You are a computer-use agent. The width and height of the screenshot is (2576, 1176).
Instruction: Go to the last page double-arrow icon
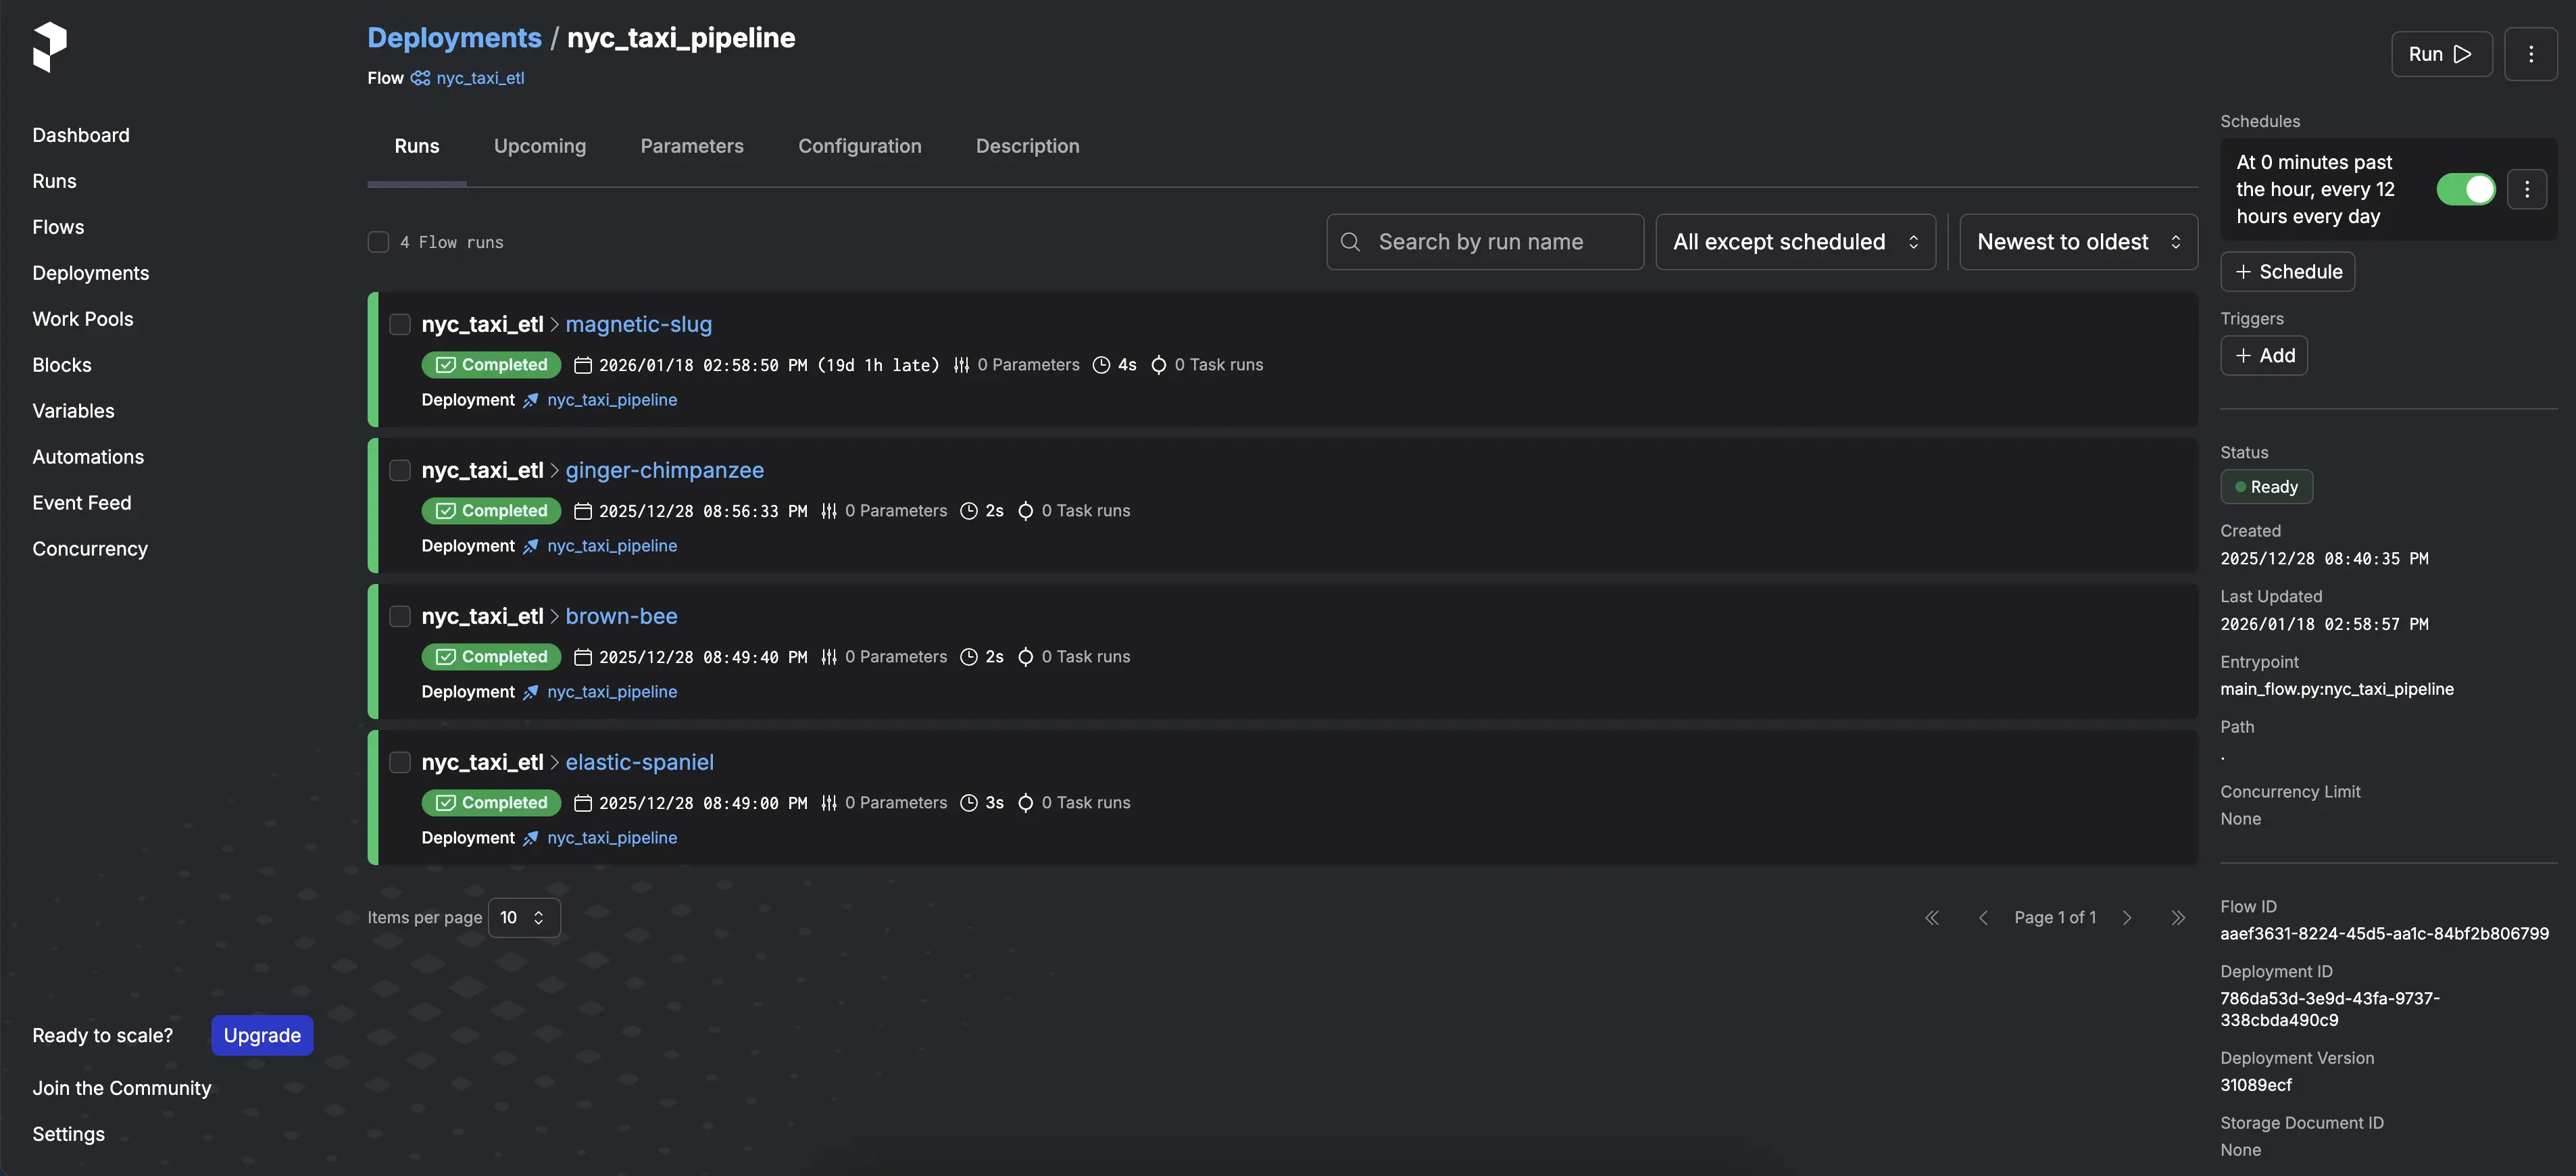click(x=2177, y=917)
